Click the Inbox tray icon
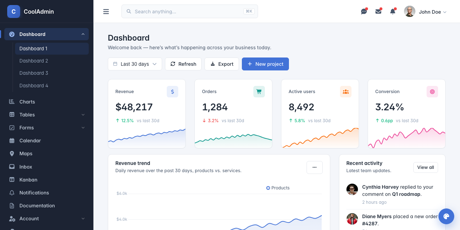The height and width of the screenshot is (230, 460). [x=12, y=167]
